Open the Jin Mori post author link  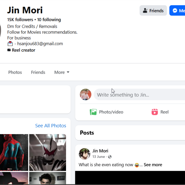click(100, 151)
